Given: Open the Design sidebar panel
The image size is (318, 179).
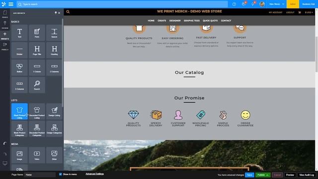Looking at the screenshot, I should coord(5,25).
